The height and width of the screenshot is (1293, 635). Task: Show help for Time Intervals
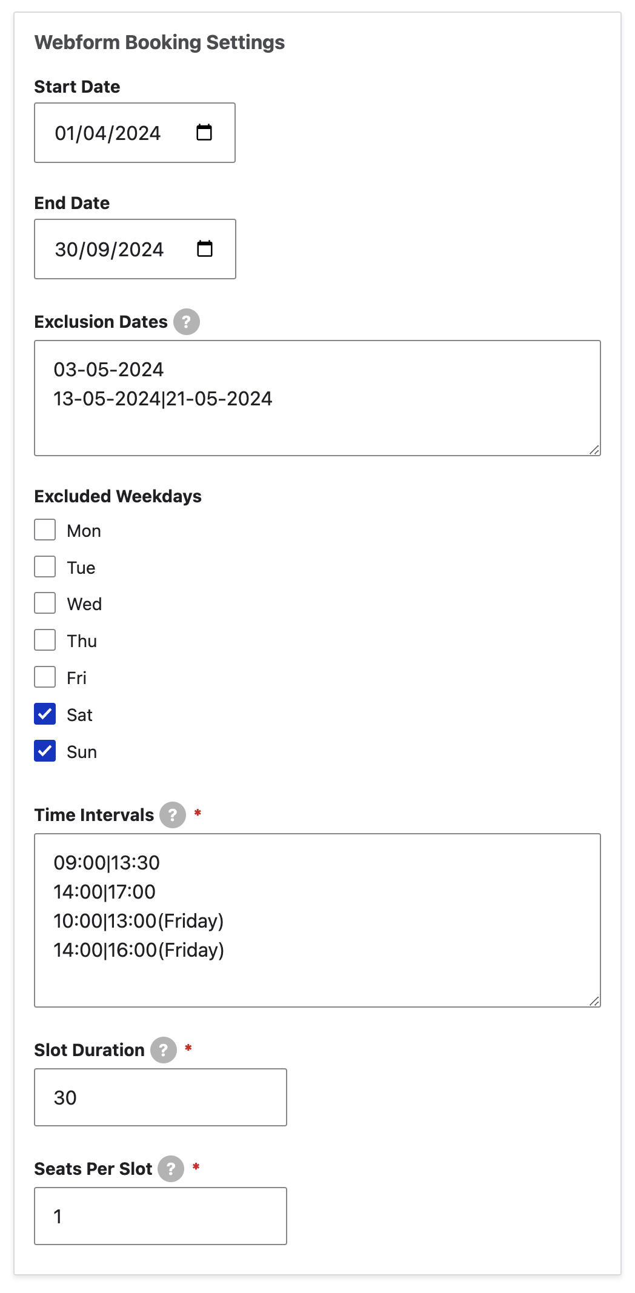coord(173,815)
